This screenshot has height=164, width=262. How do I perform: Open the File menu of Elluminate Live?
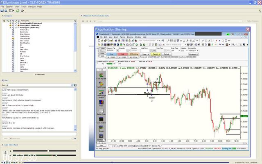pyautogui.click(x=2, y=7)
